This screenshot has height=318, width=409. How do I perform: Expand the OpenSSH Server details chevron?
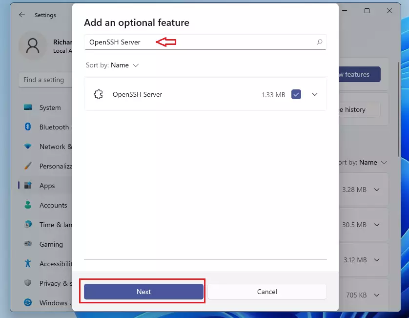pyautogui.click(x=315, y=94)
